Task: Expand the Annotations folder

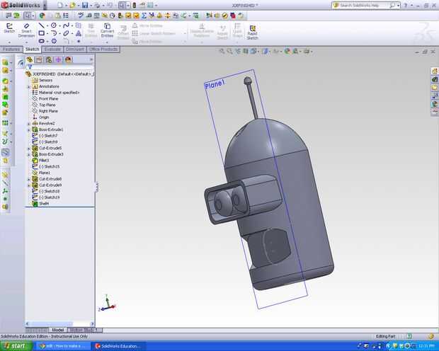Action: tap(28, 86)
